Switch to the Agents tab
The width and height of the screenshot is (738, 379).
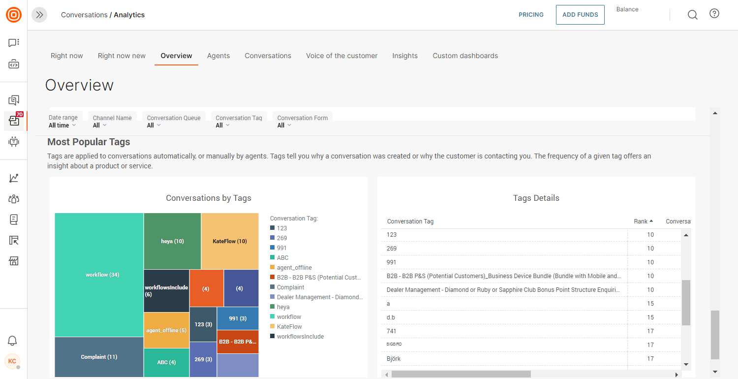(x=218, y=56)
